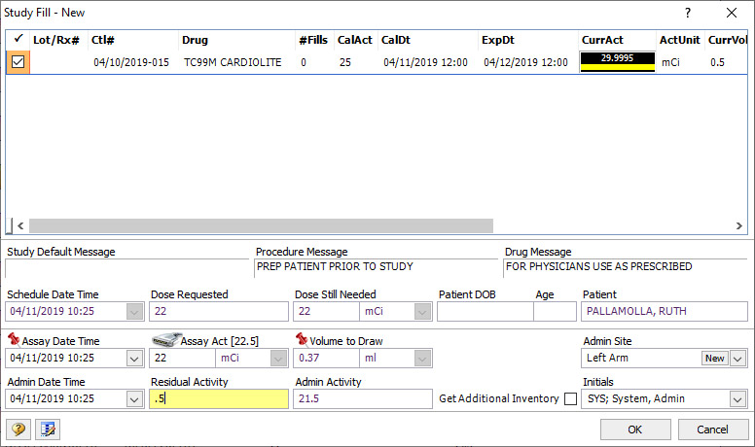Click the Drug Message text box

point(625,268)
